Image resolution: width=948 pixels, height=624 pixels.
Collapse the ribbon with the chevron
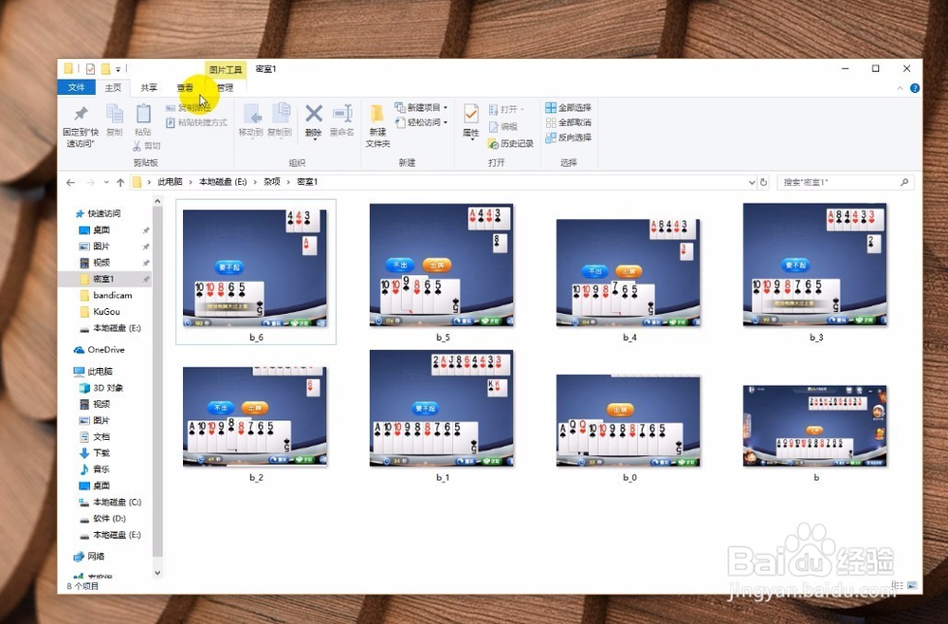click(901, 88)
